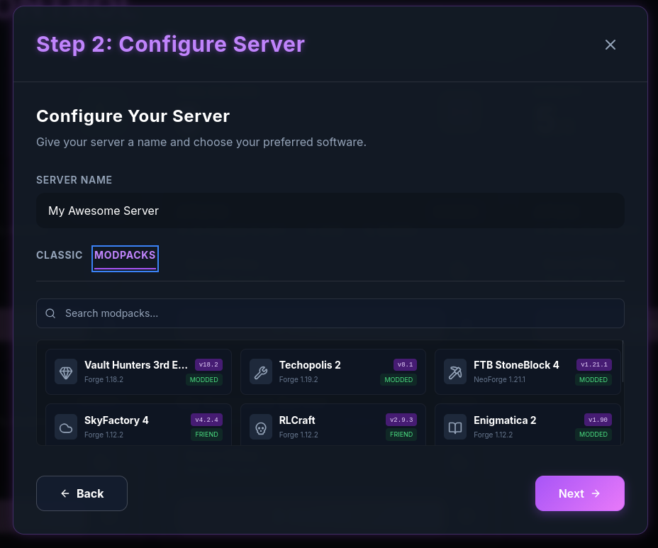This screenshot has height=548, width=658.
Task: Click the magnifying glass search icon
Action: tap(50, 313)
